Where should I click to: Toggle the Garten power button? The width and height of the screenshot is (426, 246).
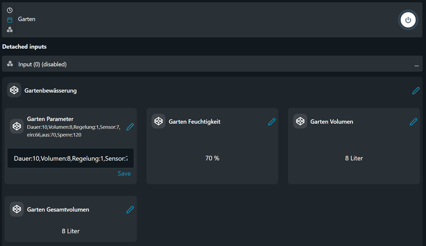coord(408,20)
